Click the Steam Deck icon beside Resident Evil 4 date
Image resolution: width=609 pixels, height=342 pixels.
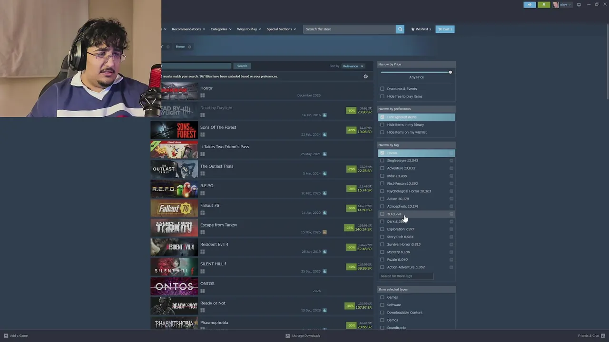(324, 252)
